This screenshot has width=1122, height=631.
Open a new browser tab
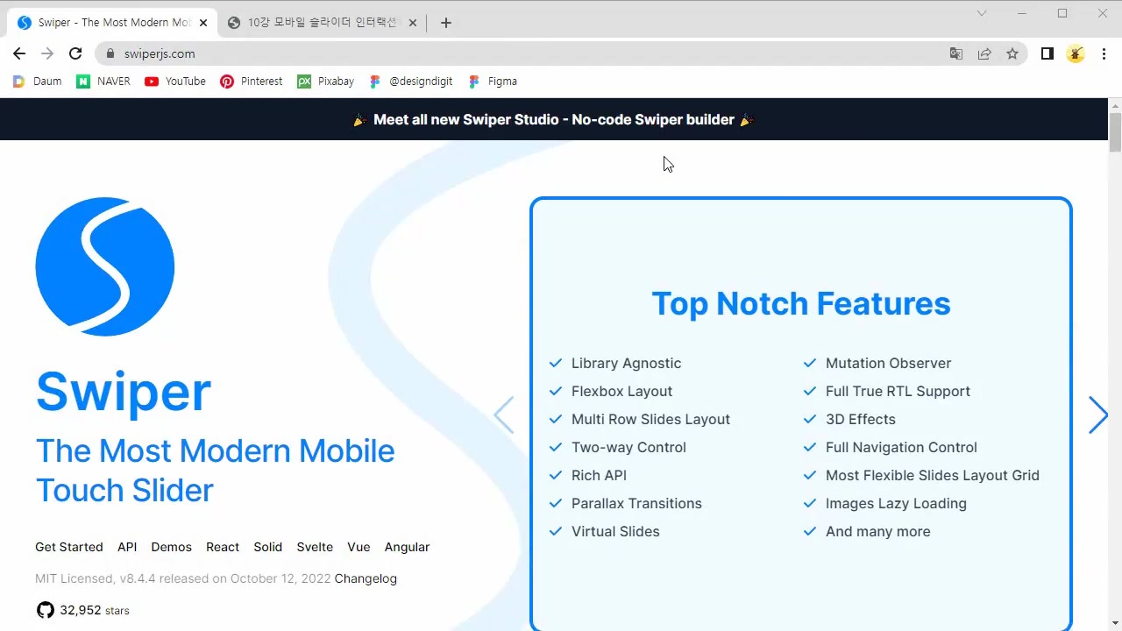point(446,23)
